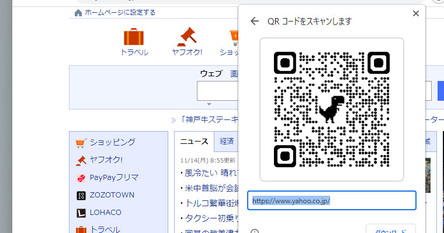The width and height of the screenshot is (444, 233).
Task: Click the sidebar gavel icon
Action: [x=81, y=160]
